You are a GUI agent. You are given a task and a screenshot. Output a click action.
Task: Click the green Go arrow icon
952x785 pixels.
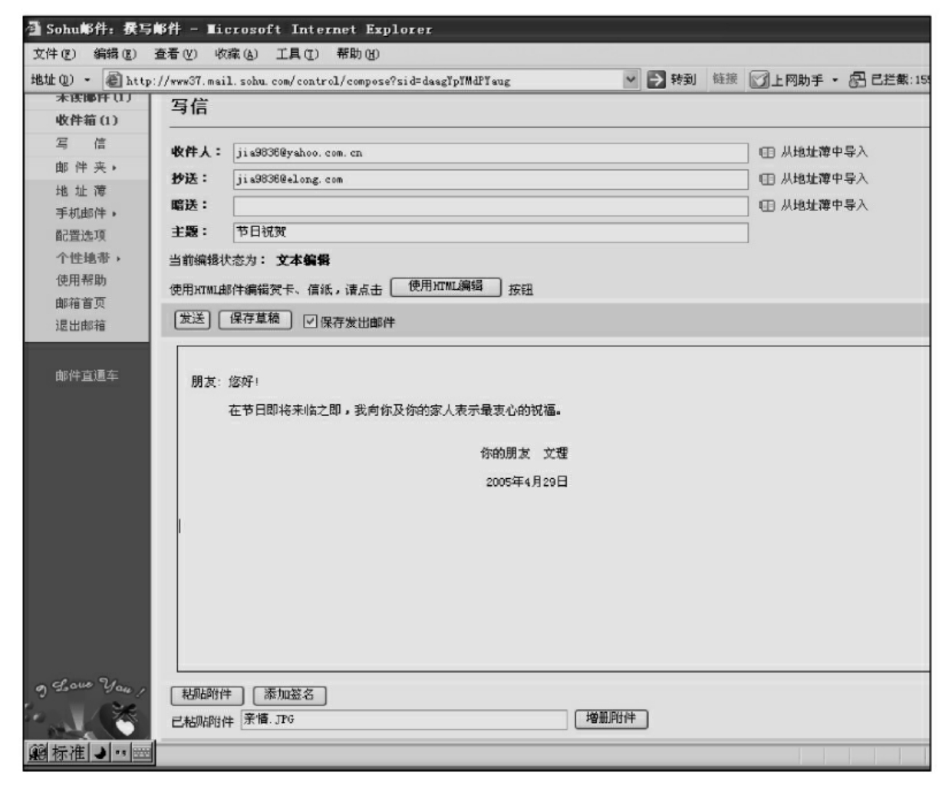point(656,79)
